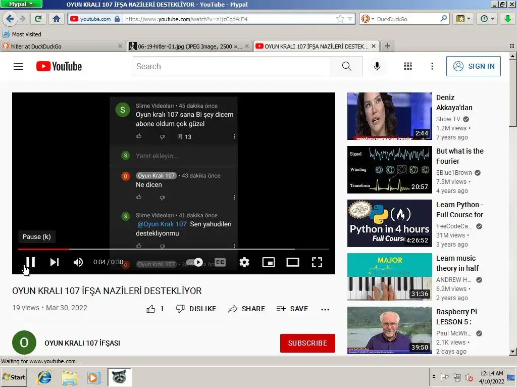Screen dimensions: 517x388
Task: Click the browser Forward arrow
Action: (x=23, y=19)
